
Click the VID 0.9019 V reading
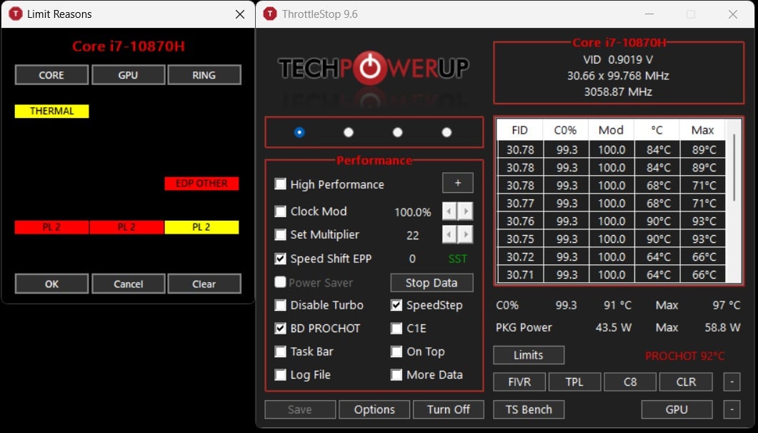tap(618, 60)
